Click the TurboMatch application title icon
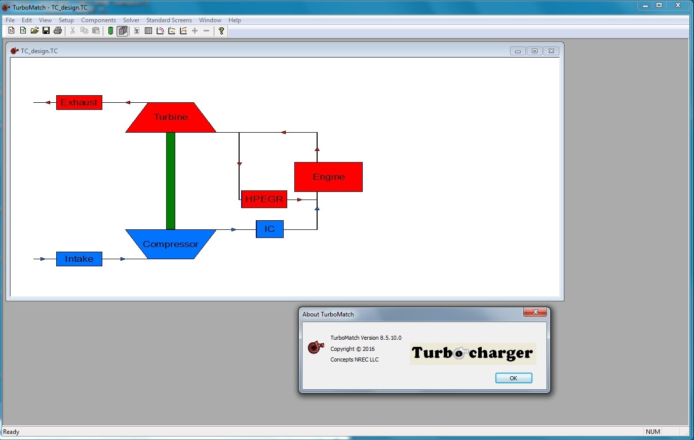 [7, 8]
